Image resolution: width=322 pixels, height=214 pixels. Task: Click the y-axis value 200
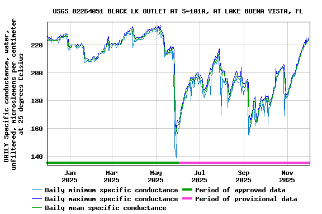click(37, 73)
